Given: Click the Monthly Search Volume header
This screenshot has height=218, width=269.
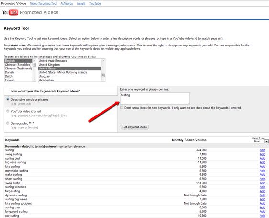Looking at the screenshot, I should point(189,140).
